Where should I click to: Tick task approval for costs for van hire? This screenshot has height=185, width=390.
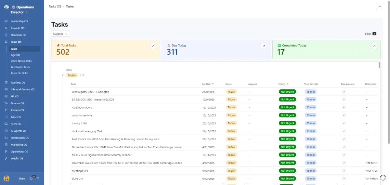click(x=344, y=115)
